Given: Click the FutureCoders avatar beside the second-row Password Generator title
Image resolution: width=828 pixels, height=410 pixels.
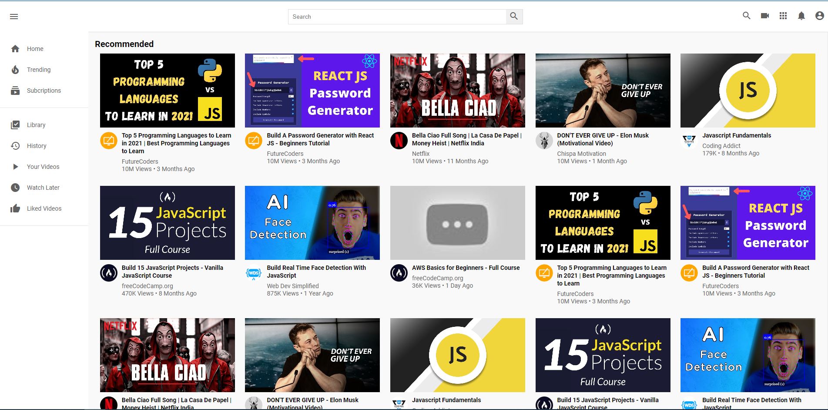Looking at the screenshot, I should [689, 273].
